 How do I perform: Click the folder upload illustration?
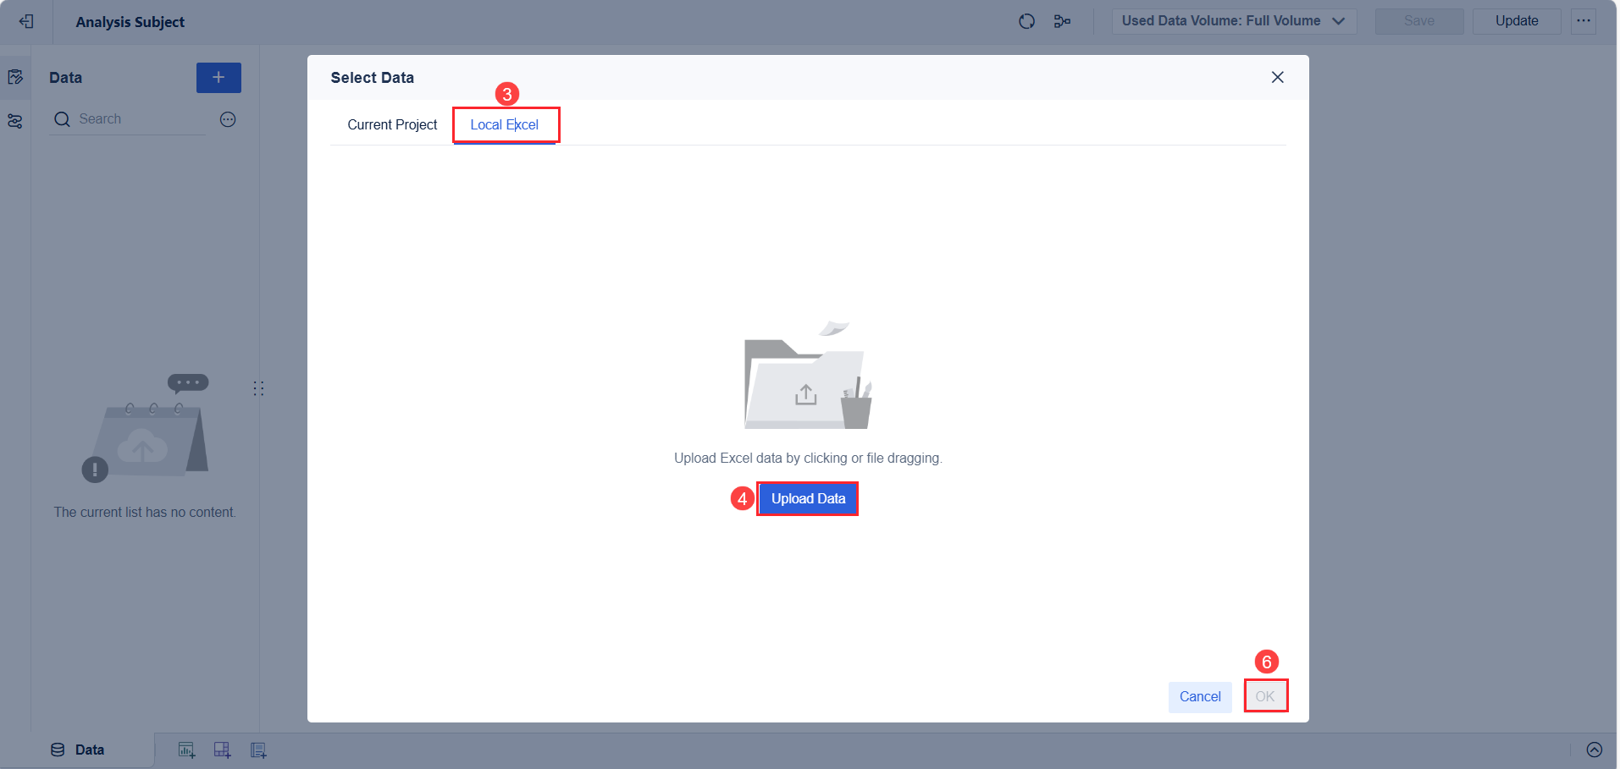click(808, 376)
